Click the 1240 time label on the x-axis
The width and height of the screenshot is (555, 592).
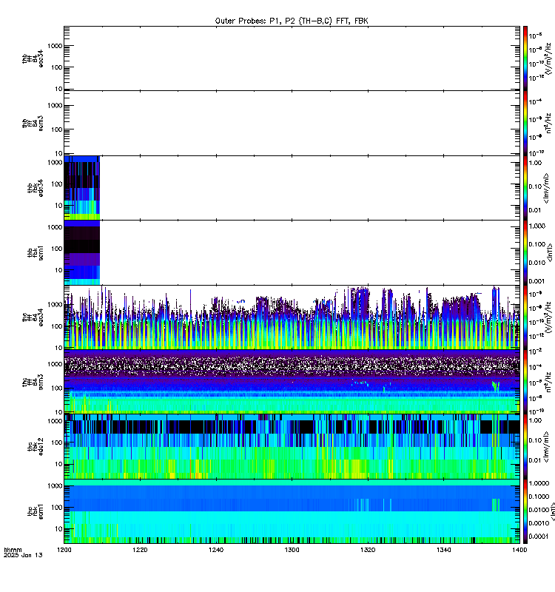pyautogui.click(x=216, y=550)
